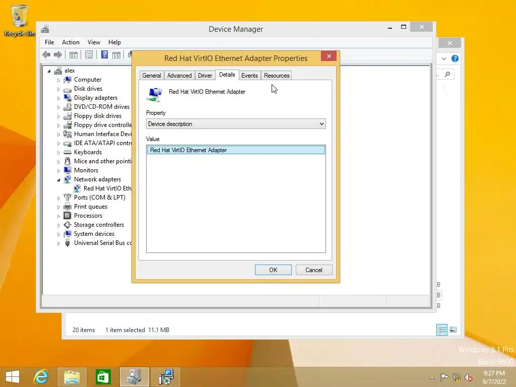Open the Windows Store from the taskbar
The width and height of the screenshot is (516, 387).
103,377
